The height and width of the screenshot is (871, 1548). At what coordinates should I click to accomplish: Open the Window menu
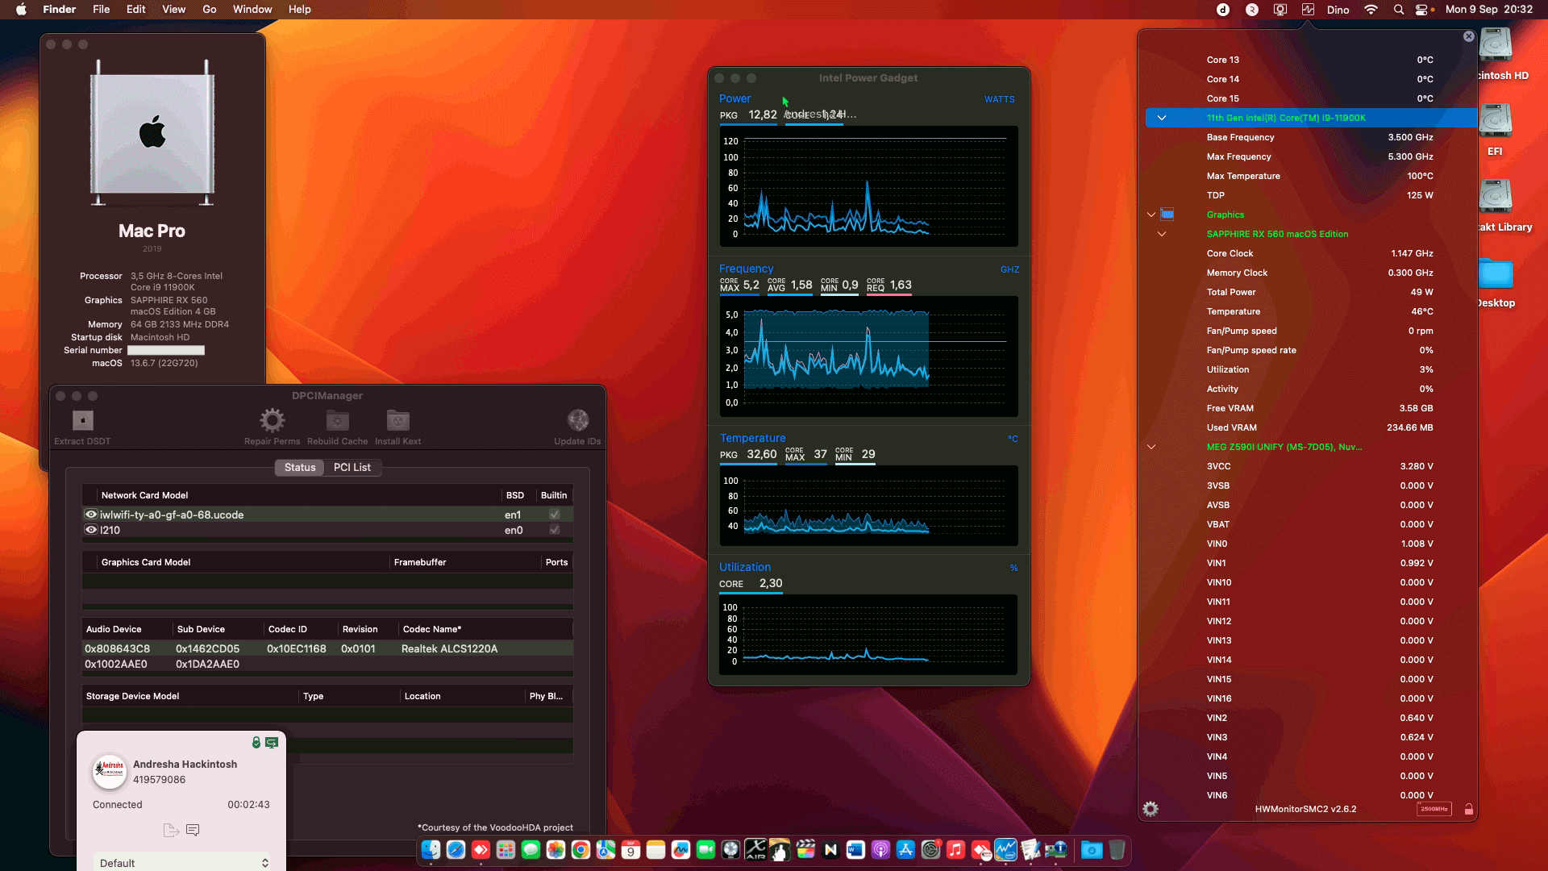point(252,10)
